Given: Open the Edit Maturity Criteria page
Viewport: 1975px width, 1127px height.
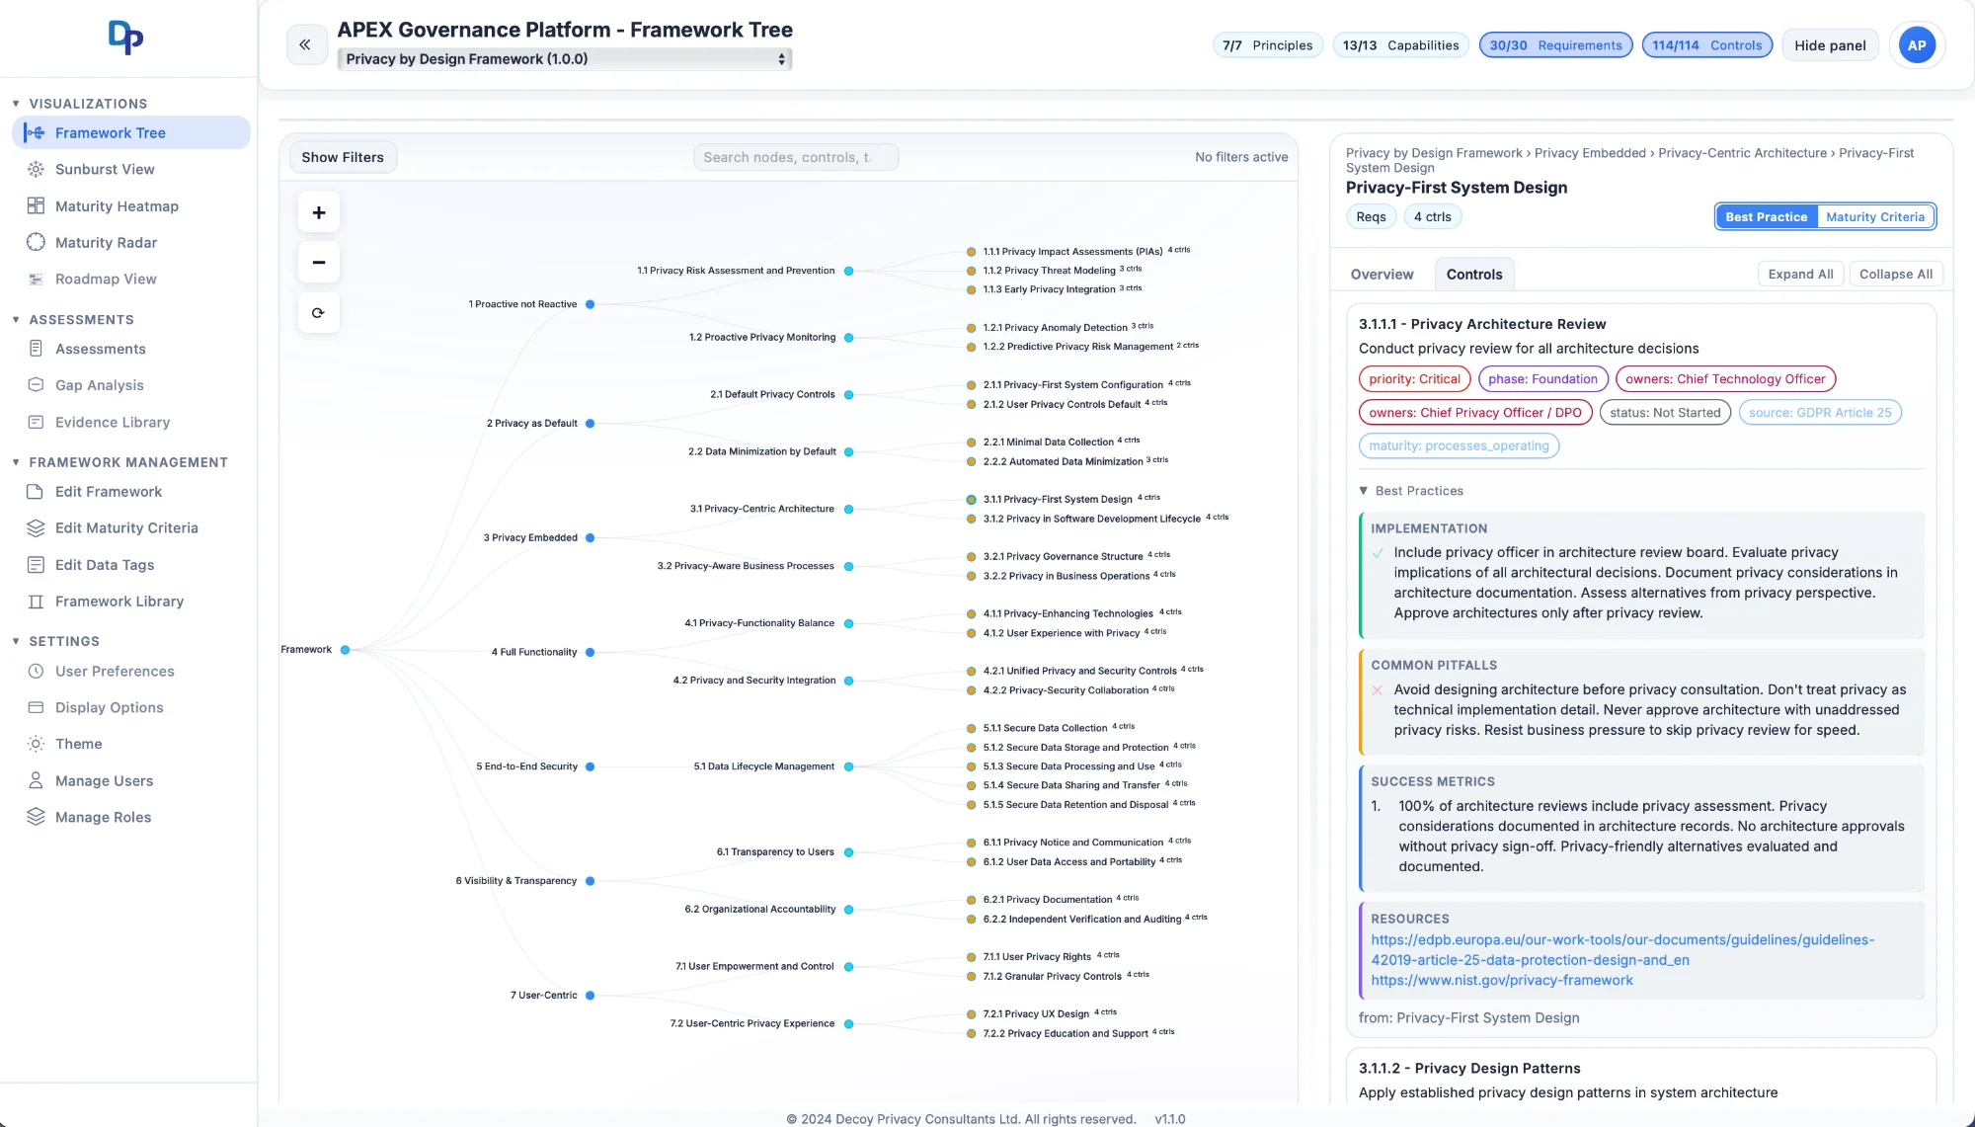Looking at the screenshot, I should point(127,527).
